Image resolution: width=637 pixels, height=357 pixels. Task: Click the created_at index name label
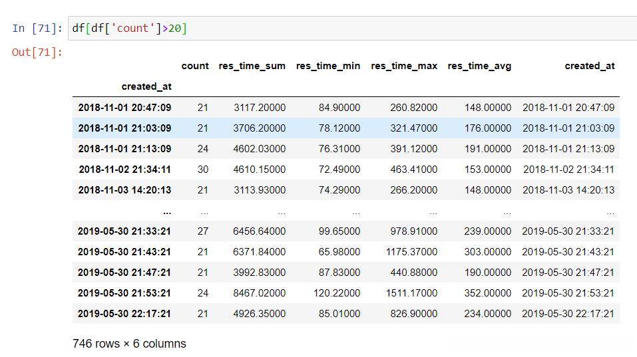(146, 86)
